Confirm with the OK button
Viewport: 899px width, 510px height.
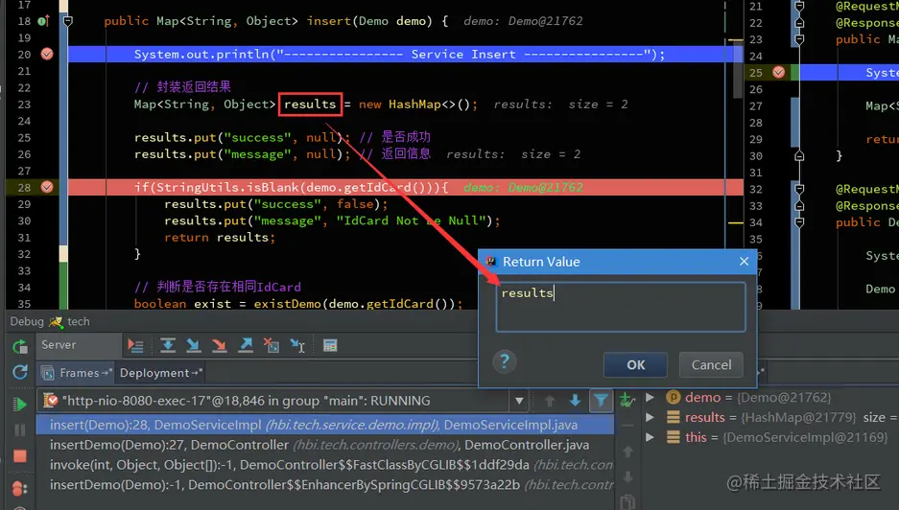635,365
